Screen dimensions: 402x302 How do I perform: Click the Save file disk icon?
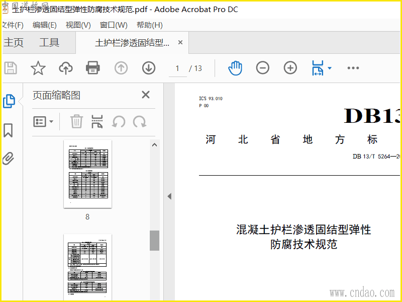[x=11, y=68]
